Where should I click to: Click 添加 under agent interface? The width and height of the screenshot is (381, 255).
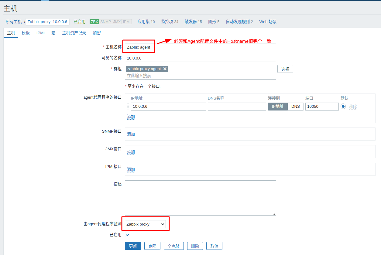pyautogui.click(x=131, y=117)
